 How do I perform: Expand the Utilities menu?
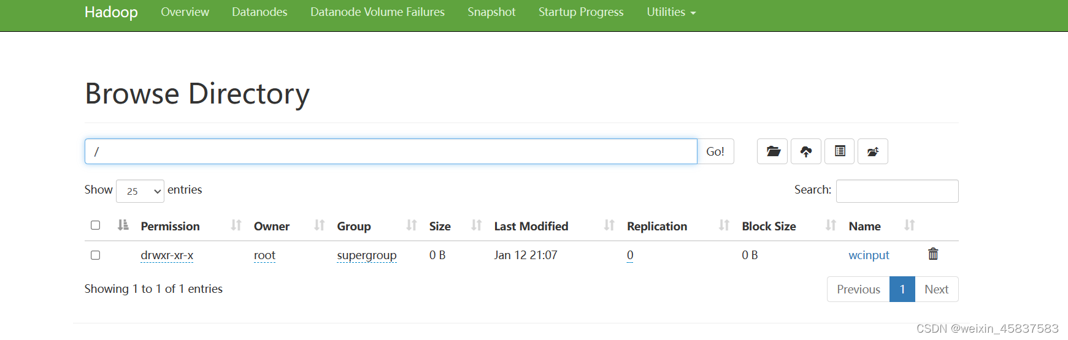[671, 12]
